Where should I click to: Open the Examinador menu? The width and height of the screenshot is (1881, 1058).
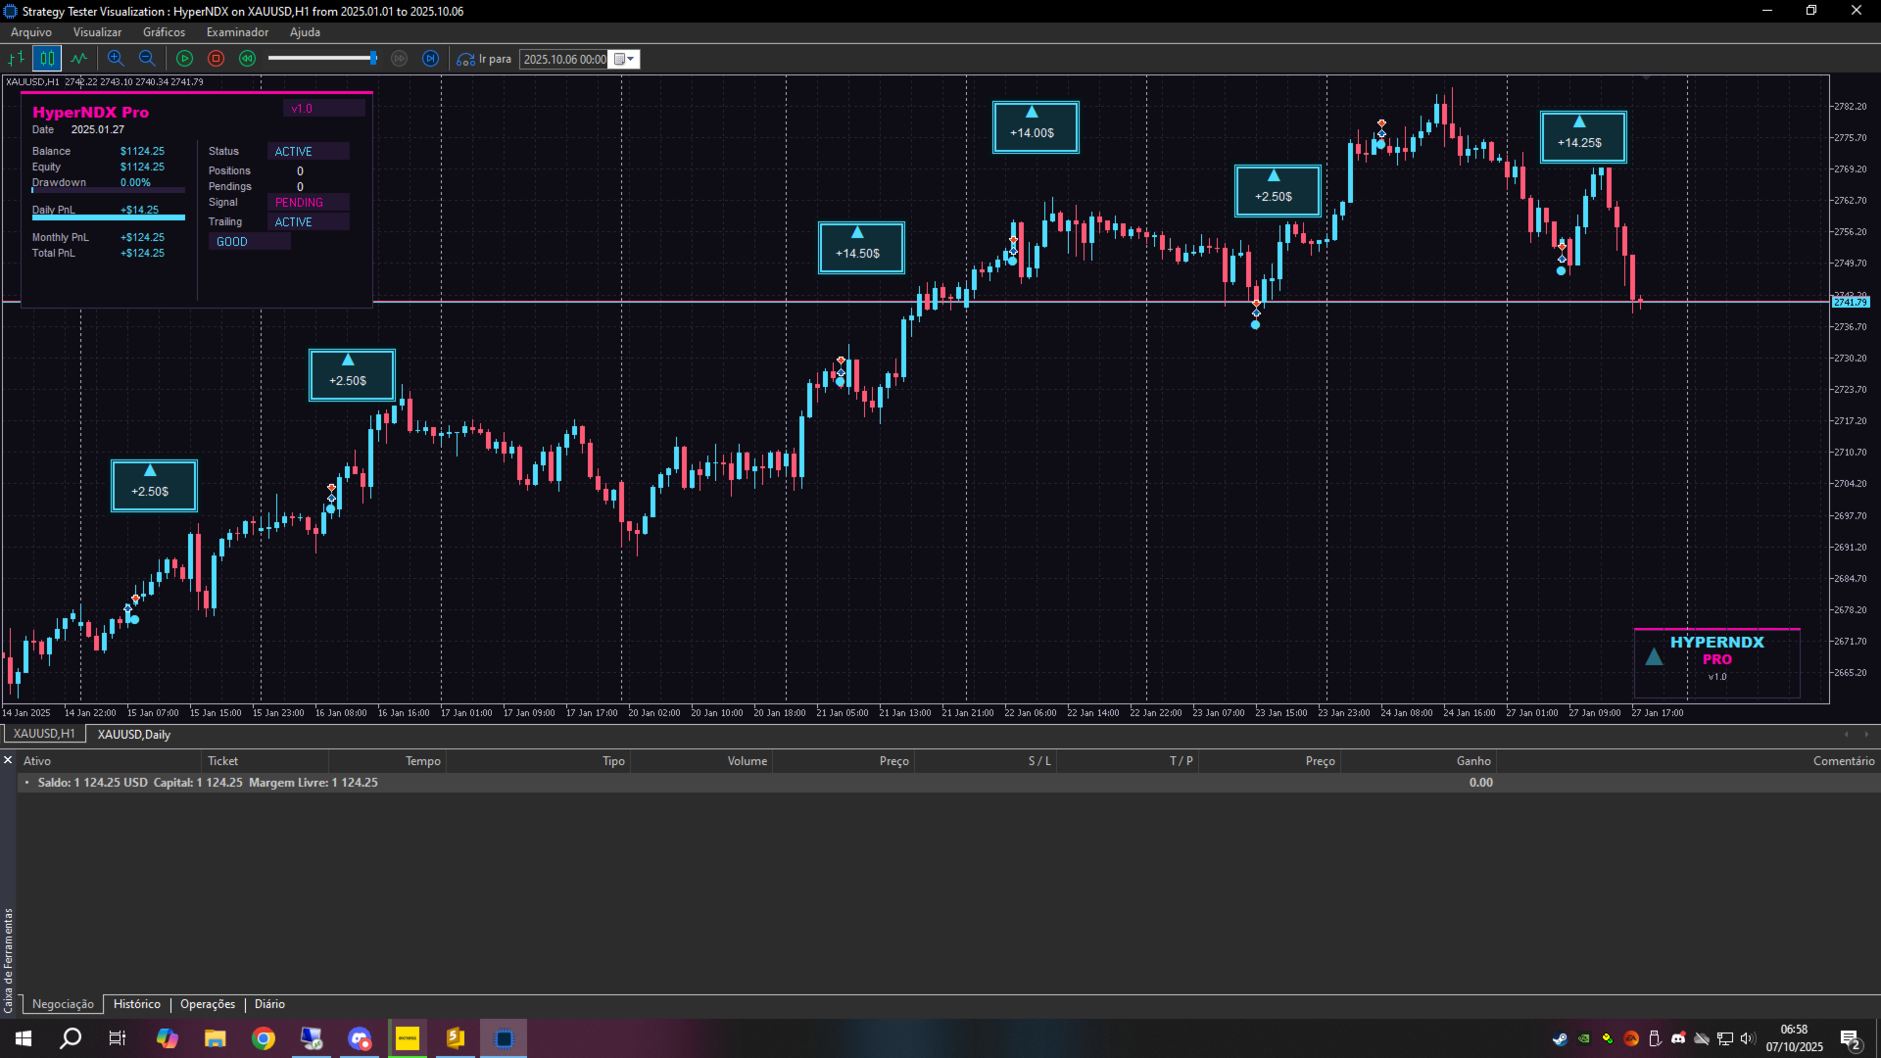(x=237, y=32)
